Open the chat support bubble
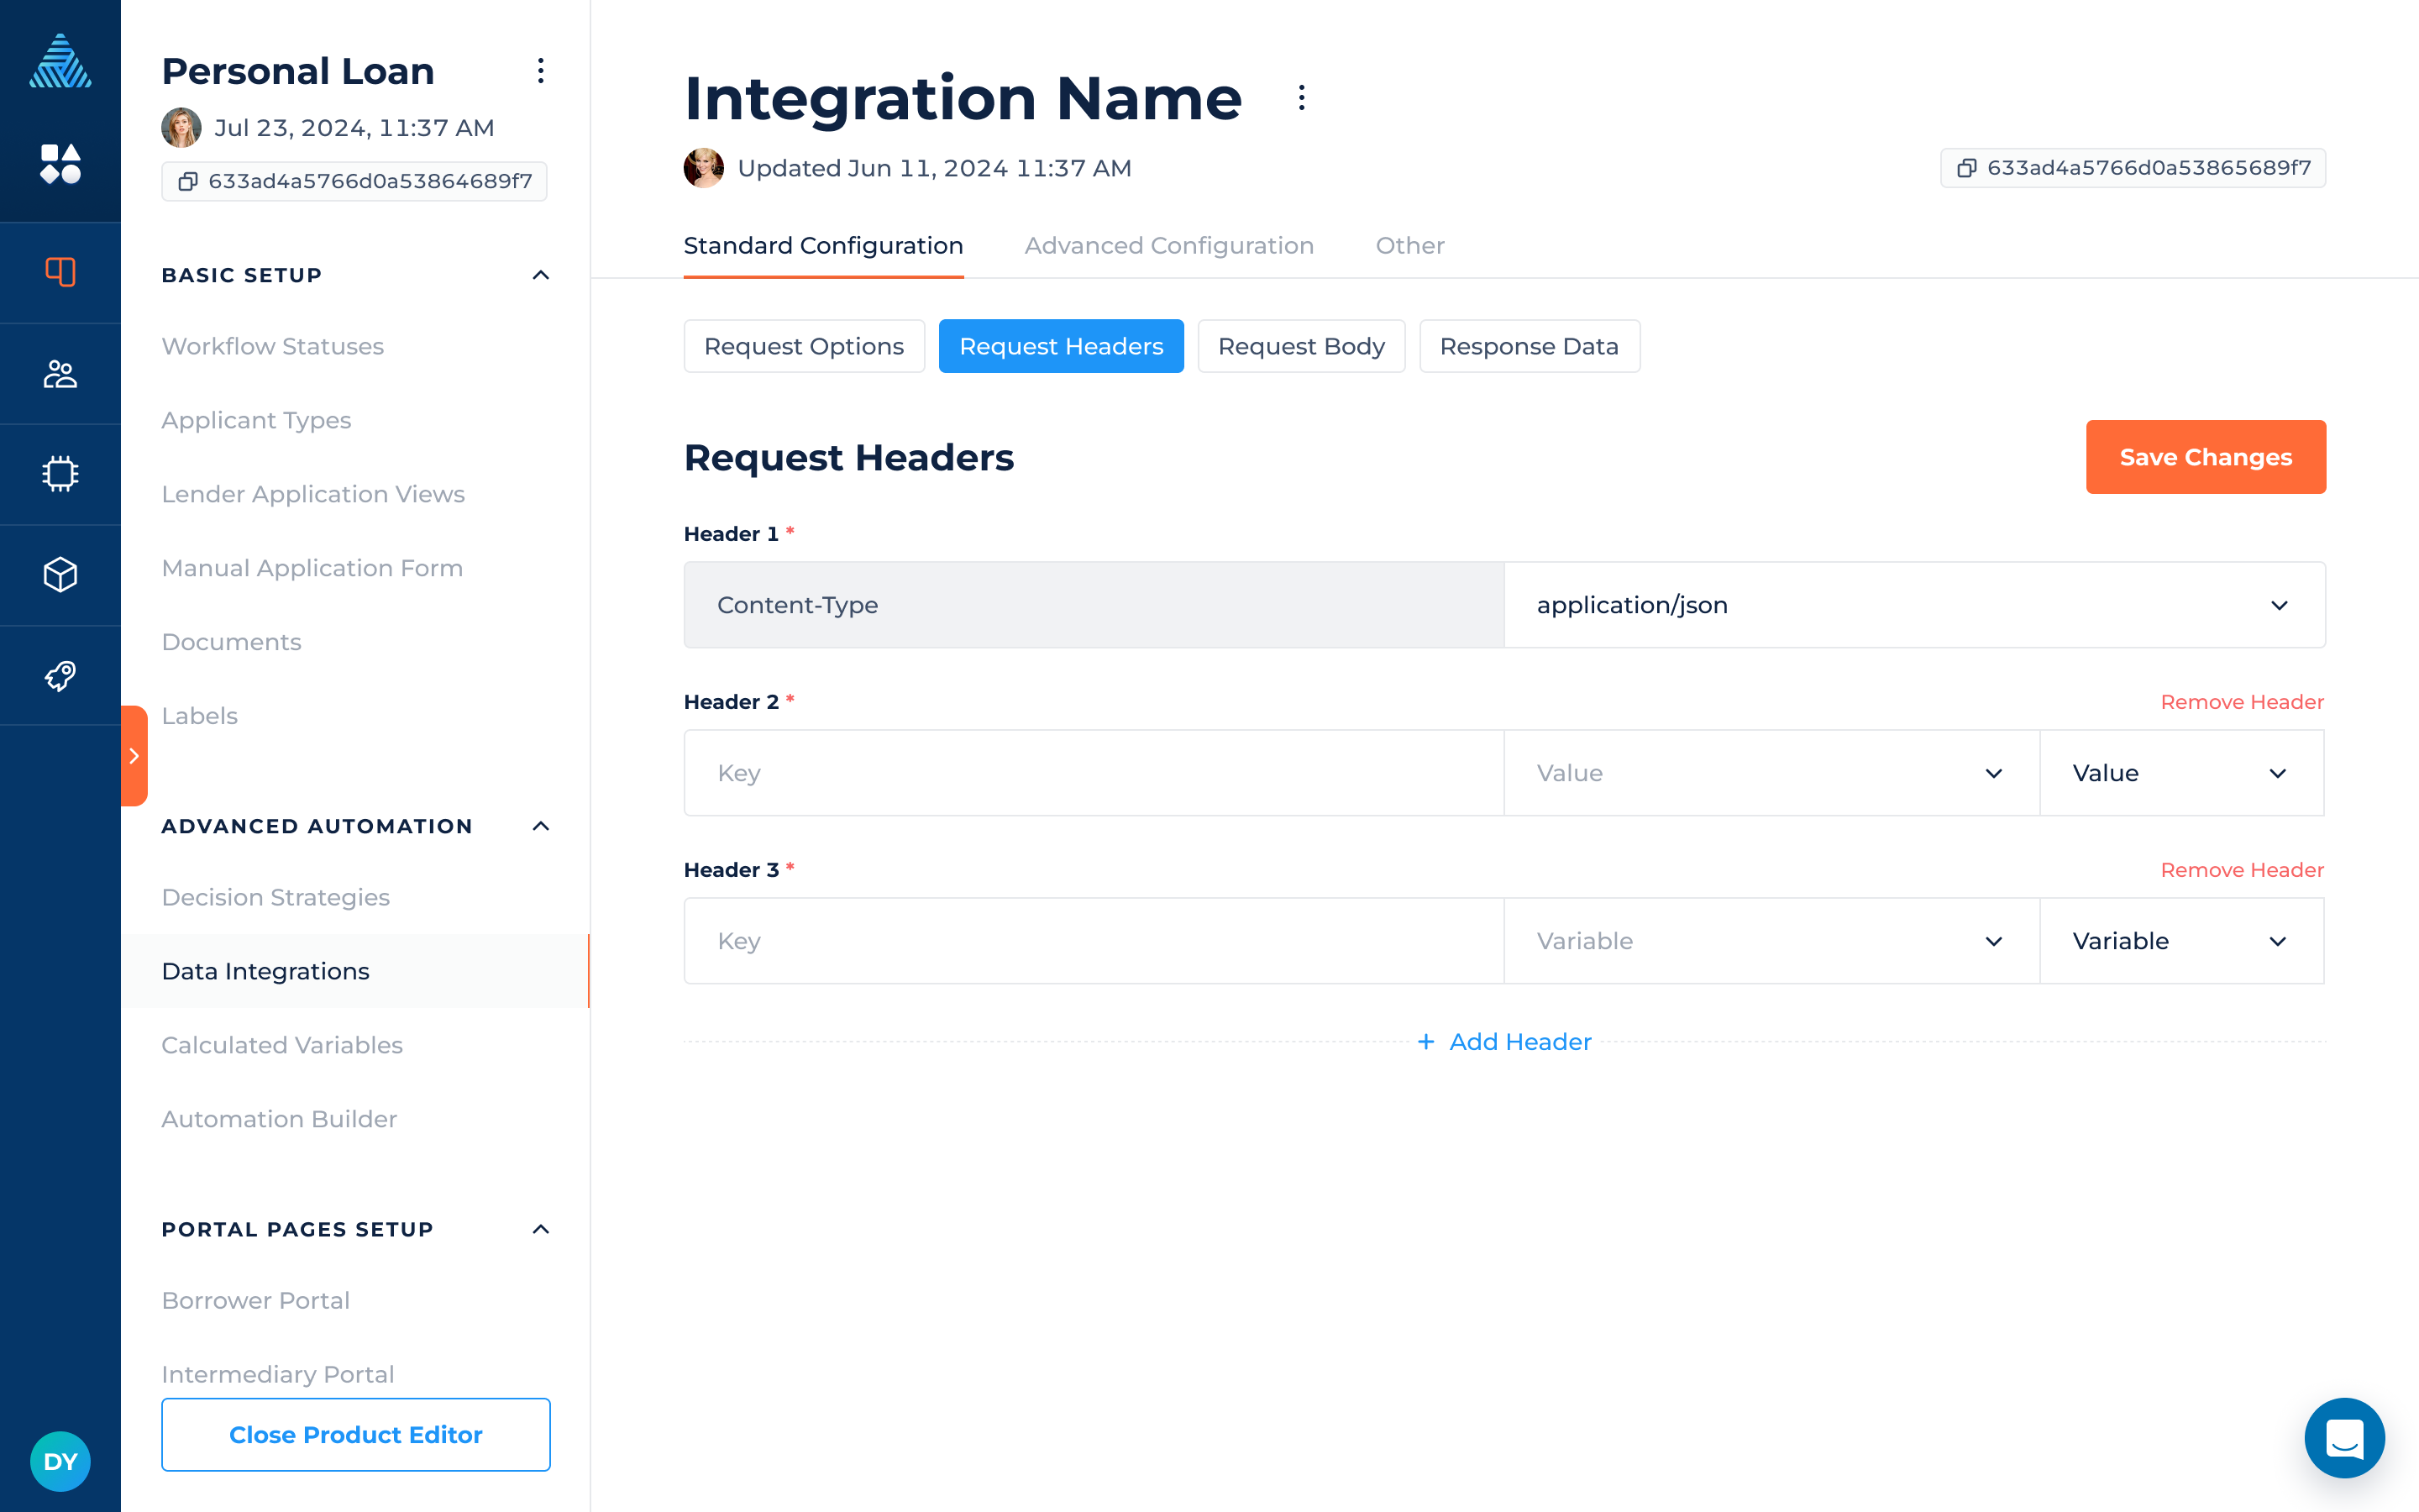The height and width of the screenshot is (1512, 2419). pyautogui.click(x=2343, y=1437)
